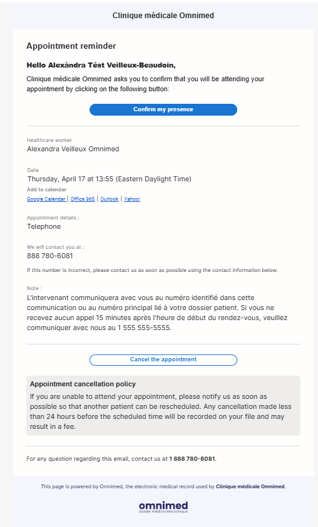
Task: Click the Appointment cancellation policy heading
Action: point(83,384)
